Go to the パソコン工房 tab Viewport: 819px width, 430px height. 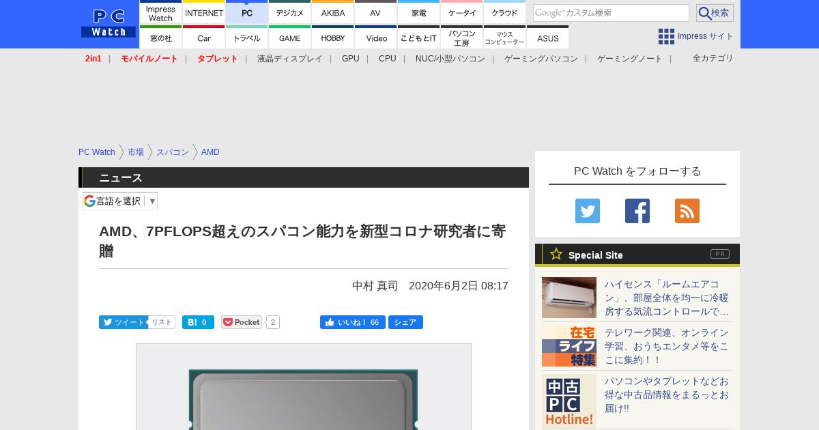[462, 37]
